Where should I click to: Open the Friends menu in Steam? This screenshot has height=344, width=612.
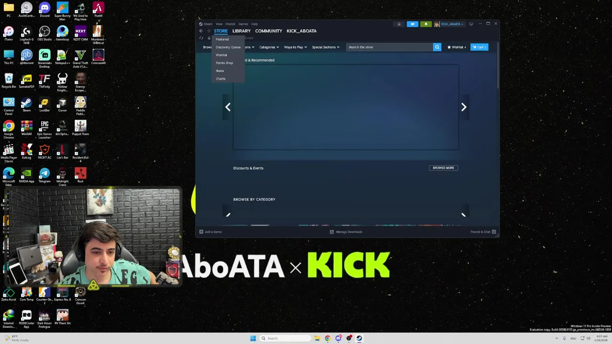pos(230,24)
